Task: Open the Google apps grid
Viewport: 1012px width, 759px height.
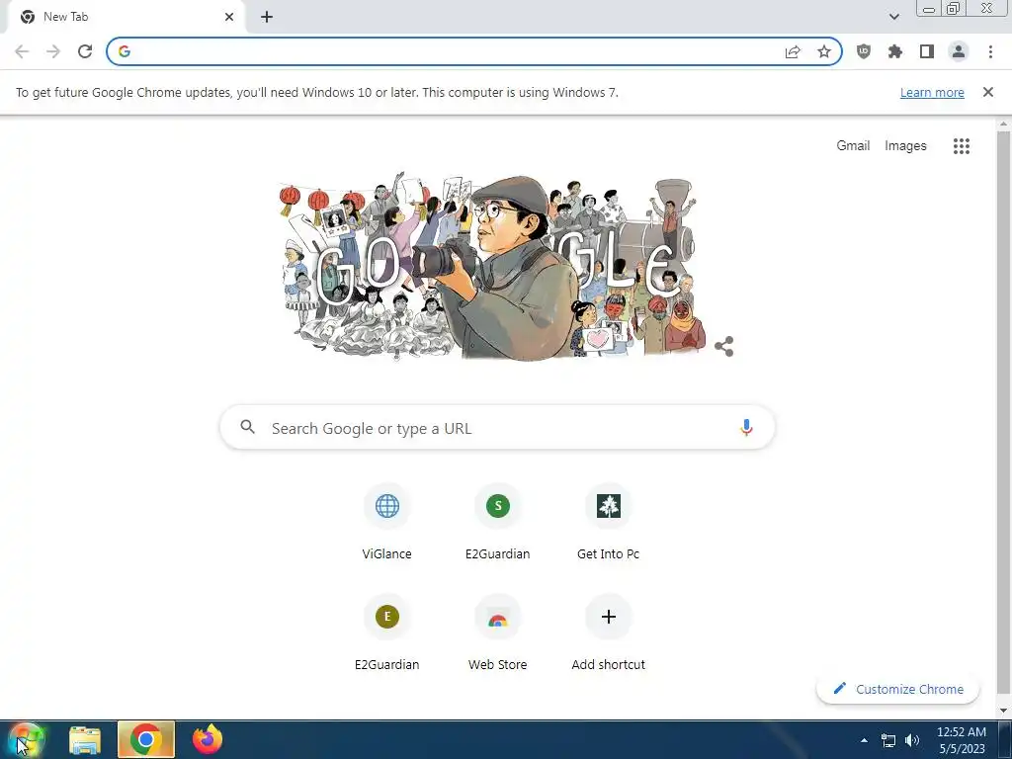Action: tap(961, 146)
